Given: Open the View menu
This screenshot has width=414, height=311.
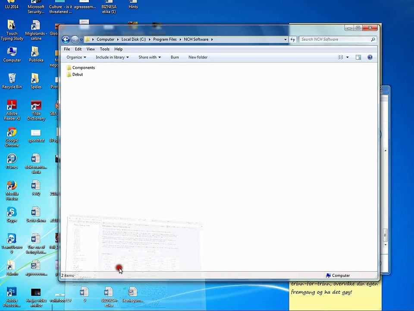Looking at the screenshot, I should (91, 49).
